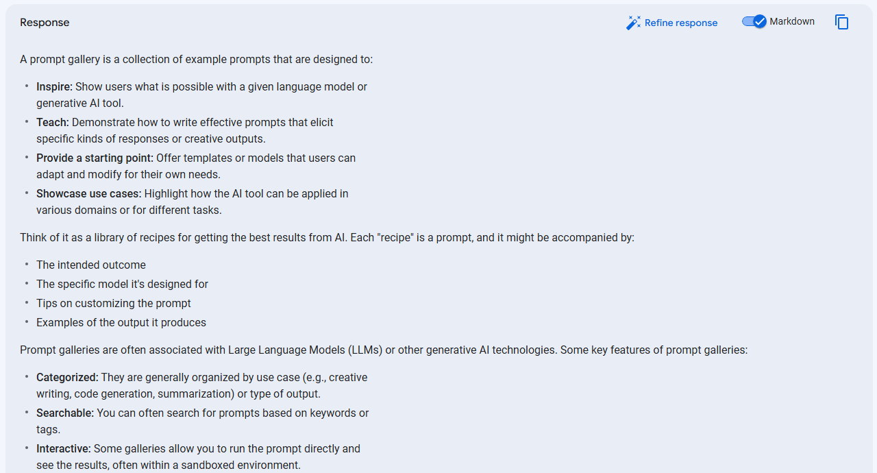Click 'The specific model it's designed for' bullet
The height and width of the screenshot is (473, 877).
pyautogui.click(x=122, y=284)
